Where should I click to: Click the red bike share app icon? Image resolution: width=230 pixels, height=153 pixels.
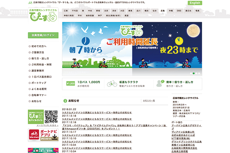pyautogui.click(x=34, y=134)
